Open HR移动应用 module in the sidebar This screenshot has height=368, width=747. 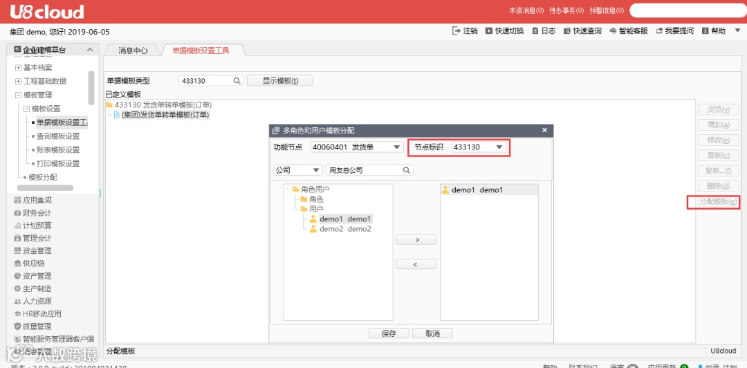[x=37, y=313]
